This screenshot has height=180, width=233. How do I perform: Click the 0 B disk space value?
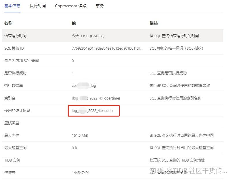click(74, 148)
